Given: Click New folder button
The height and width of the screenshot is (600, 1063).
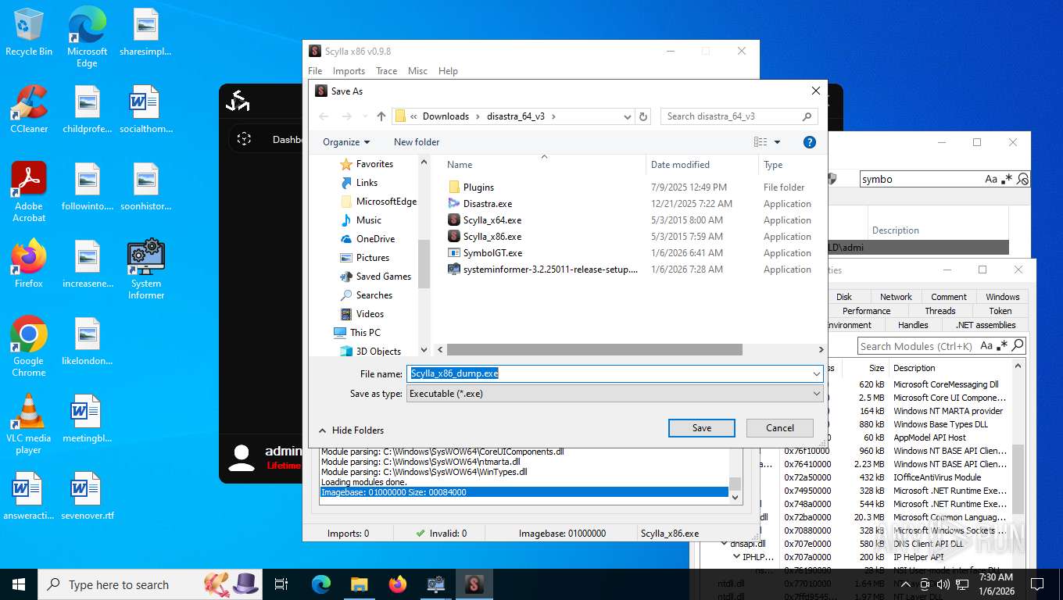Looking at the screenshot, I should pos(417,142).
